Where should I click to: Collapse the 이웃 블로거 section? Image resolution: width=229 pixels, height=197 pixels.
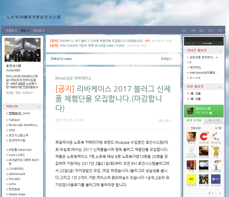[x=220, y=87]
